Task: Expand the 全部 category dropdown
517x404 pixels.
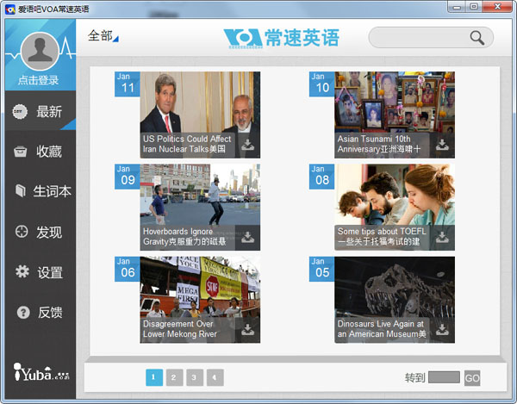Action: click(x=103, y=36)
